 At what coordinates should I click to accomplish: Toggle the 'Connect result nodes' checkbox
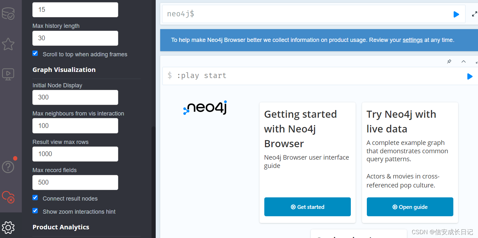35,197
